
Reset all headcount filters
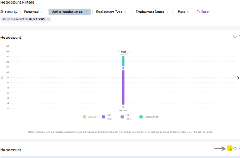[x=203, y=12]
